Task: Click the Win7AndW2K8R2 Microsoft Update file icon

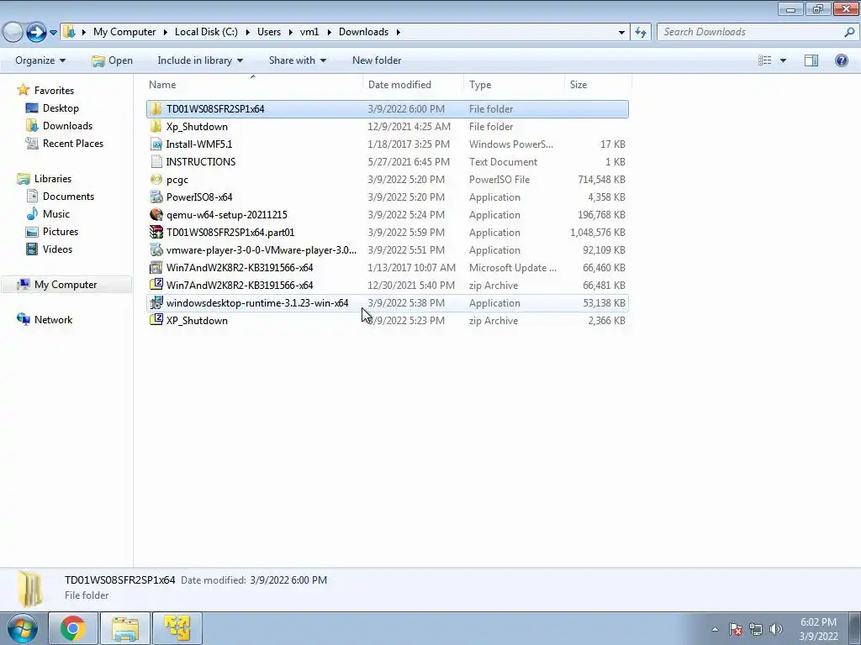Action: 156,268
